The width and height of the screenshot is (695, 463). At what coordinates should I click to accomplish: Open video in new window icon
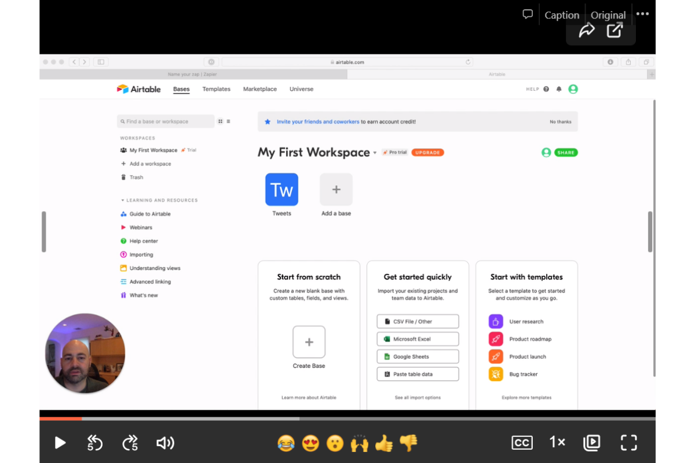tap(614, 30)
